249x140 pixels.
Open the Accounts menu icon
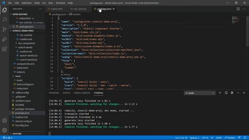click(x=4, y=121)
